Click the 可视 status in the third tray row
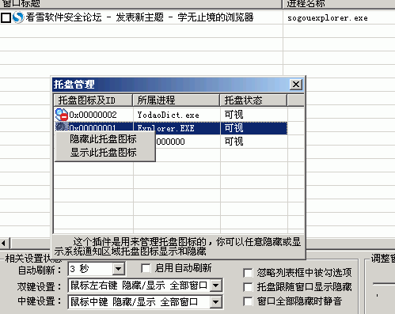The height and width of the screenshot is (314, 395). 234,142
